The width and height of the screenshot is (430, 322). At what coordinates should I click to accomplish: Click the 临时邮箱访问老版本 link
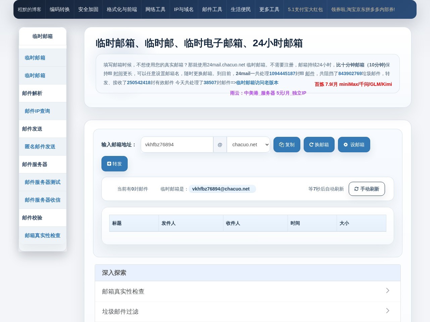(x=257, y=83)
